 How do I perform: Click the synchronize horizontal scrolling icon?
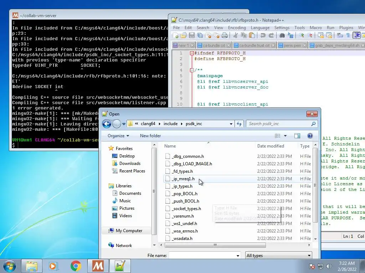(329, 35)
